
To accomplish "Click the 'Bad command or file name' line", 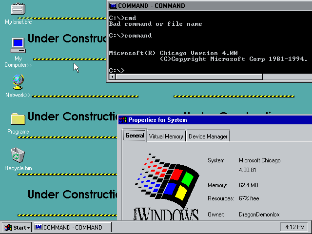I will coord(156,24).
